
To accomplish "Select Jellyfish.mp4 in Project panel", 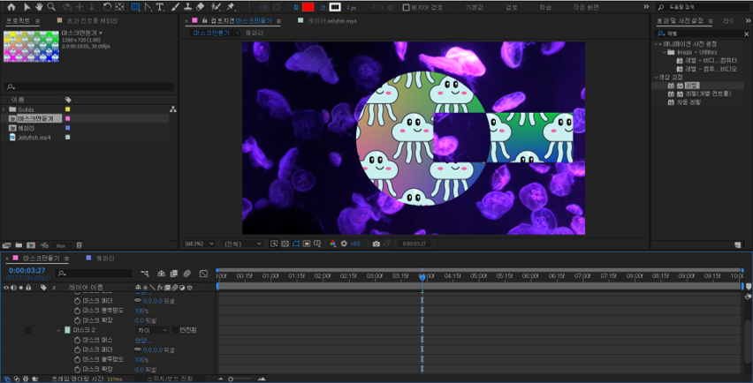I will click(34, 138).
